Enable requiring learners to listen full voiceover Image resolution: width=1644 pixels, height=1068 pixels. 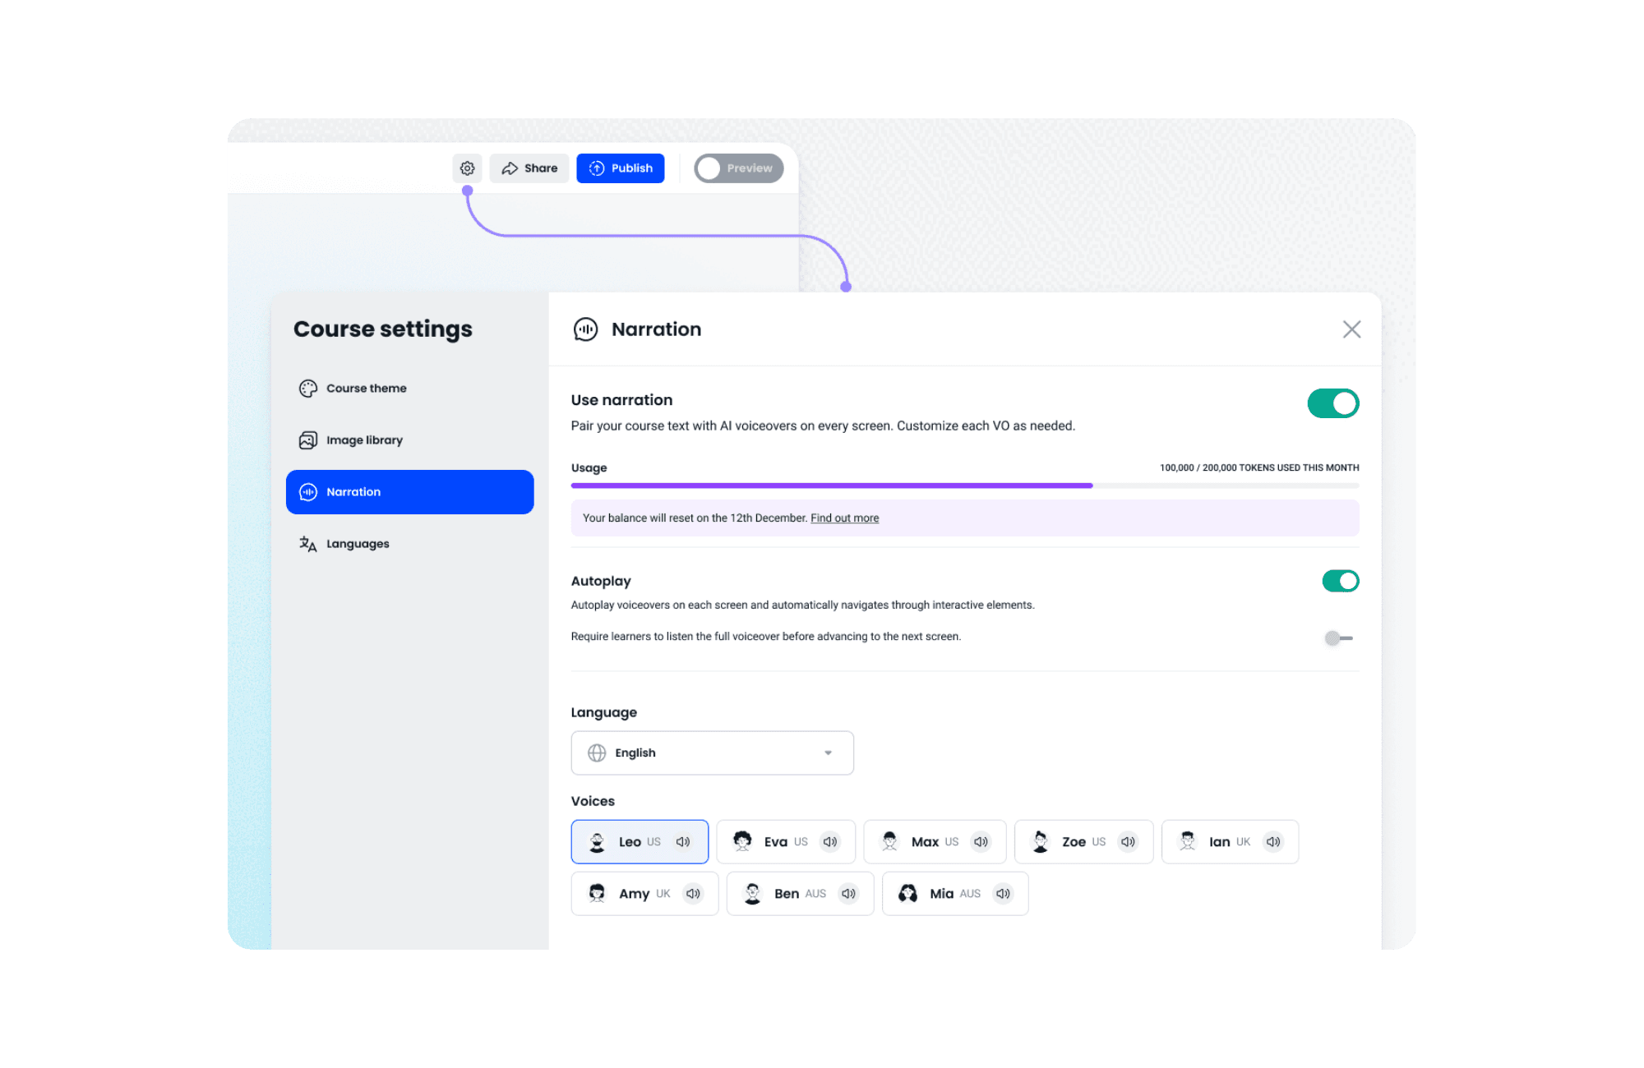(x=1338, y=638)
